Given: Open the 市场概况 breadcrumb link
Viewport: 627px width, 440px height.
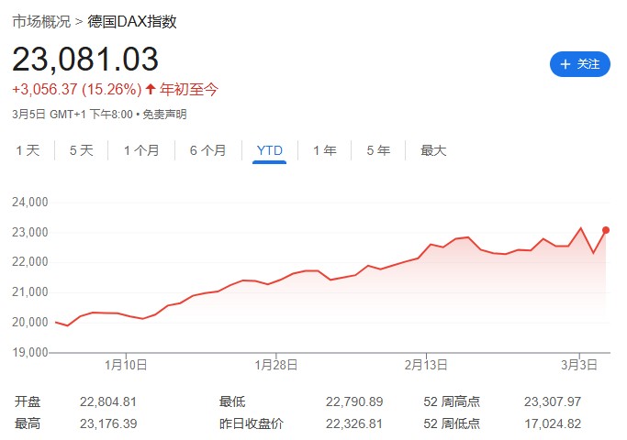Looking at the screenshot, I should 41,21.
